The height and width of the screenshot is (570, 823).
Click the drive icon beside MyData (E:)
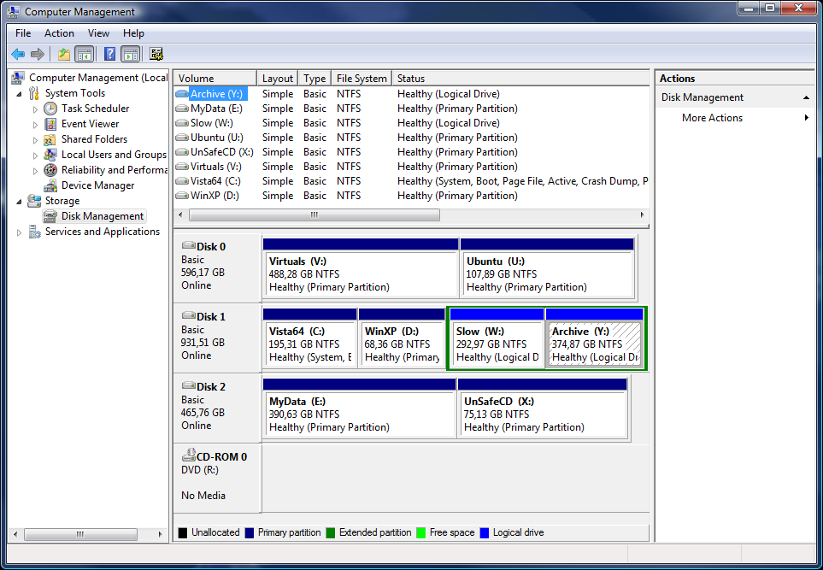[181, 109]
